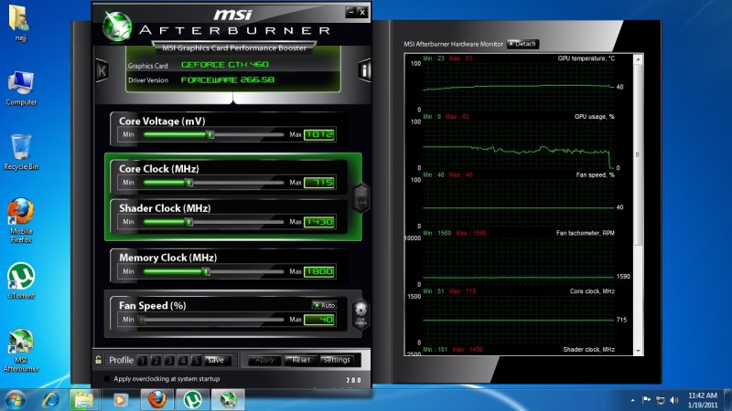The height and width of the screenshot is (411, 732).
Task: Edit Shader Clock value 1430
Action: (x=319, y=222)
